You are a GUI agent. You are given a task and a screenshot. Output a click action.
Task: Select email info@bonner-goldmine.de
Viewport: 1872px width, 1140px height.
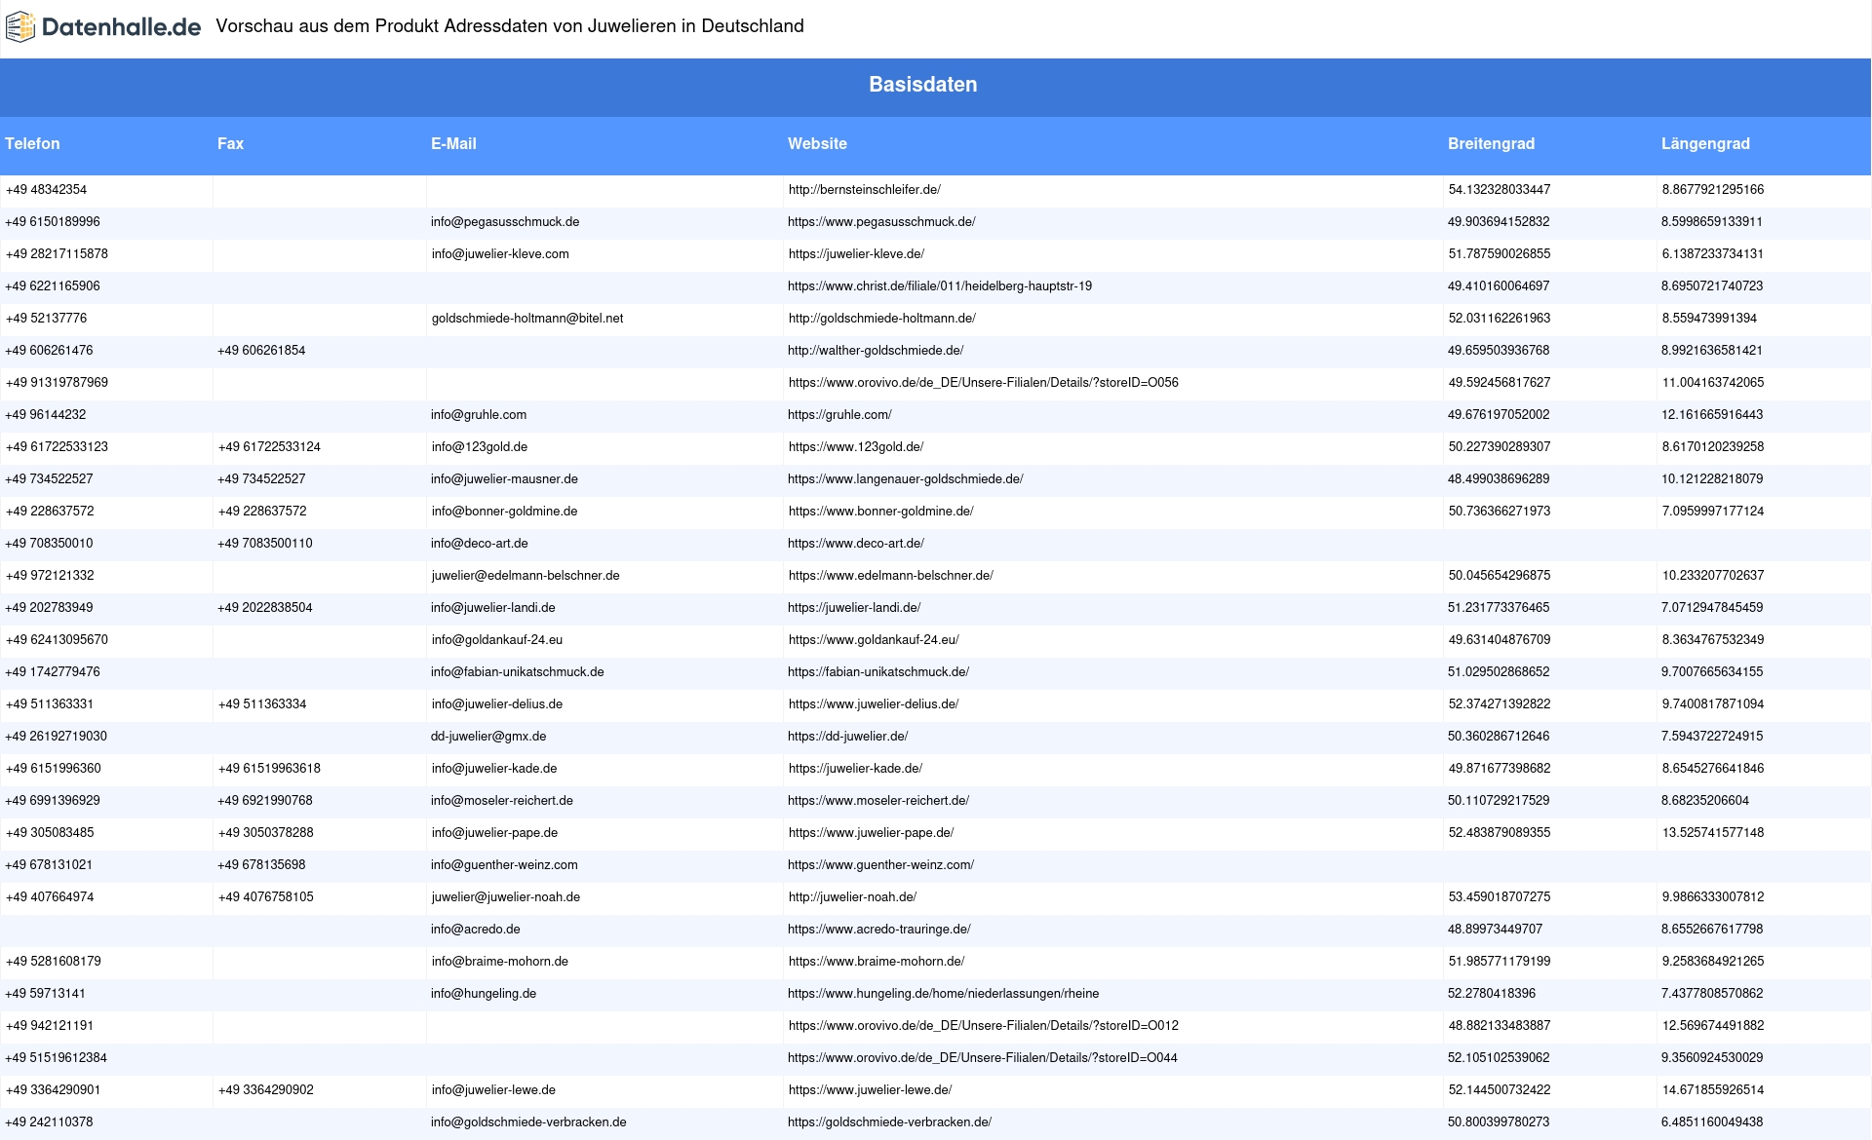click(505, 512)
